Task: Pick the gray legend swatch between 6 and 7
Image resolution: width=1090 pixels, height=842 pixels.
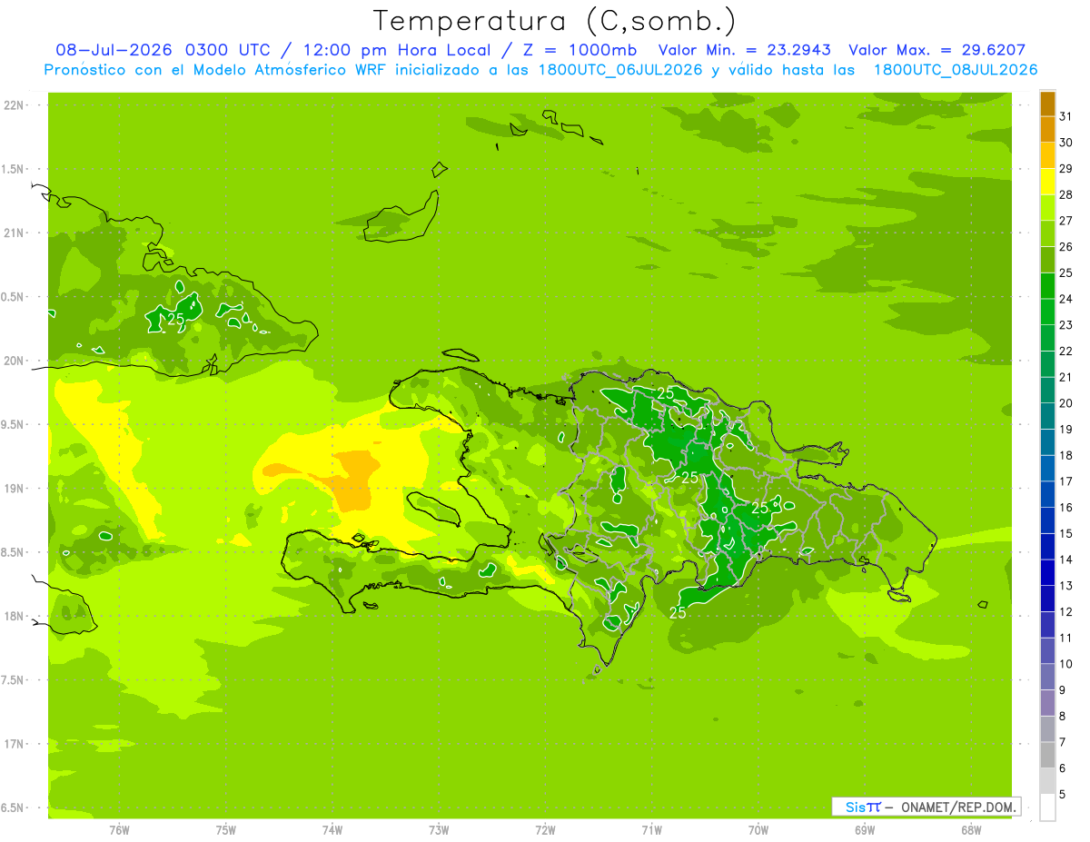Action: click(1048, 755)
